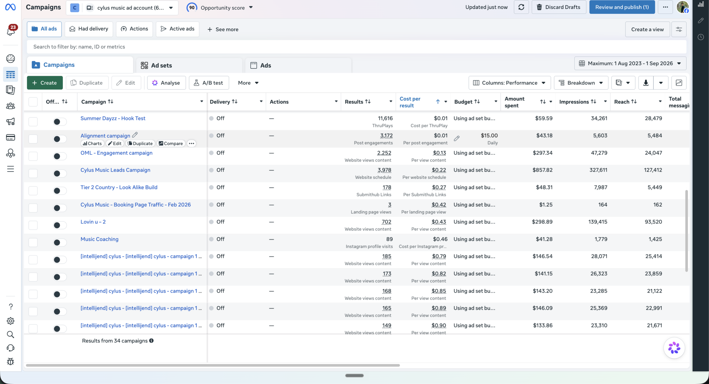Open Settings gear icon in sidebar
This screenshot has height=384, width=709.
11,321
